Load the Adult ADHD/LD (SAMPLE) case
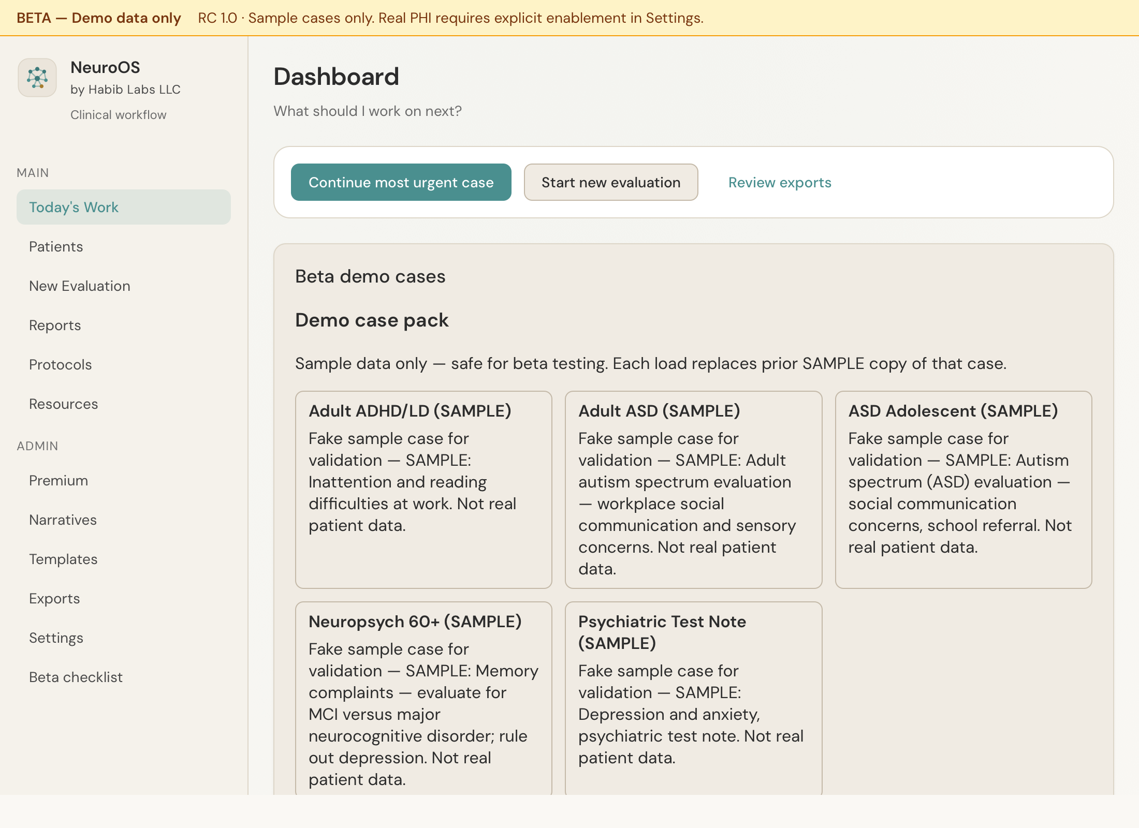Screen dimensions: 1139x828 coord(424,490)
